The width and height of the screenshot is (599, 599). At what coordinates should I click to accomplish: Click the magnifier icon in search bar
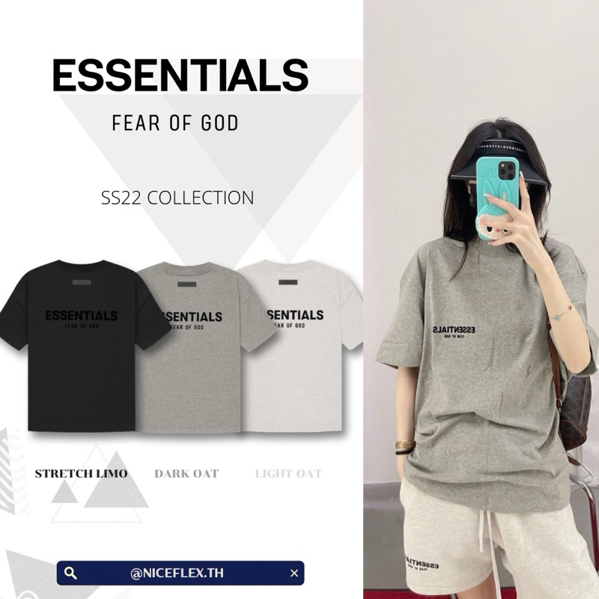[70, 573]
